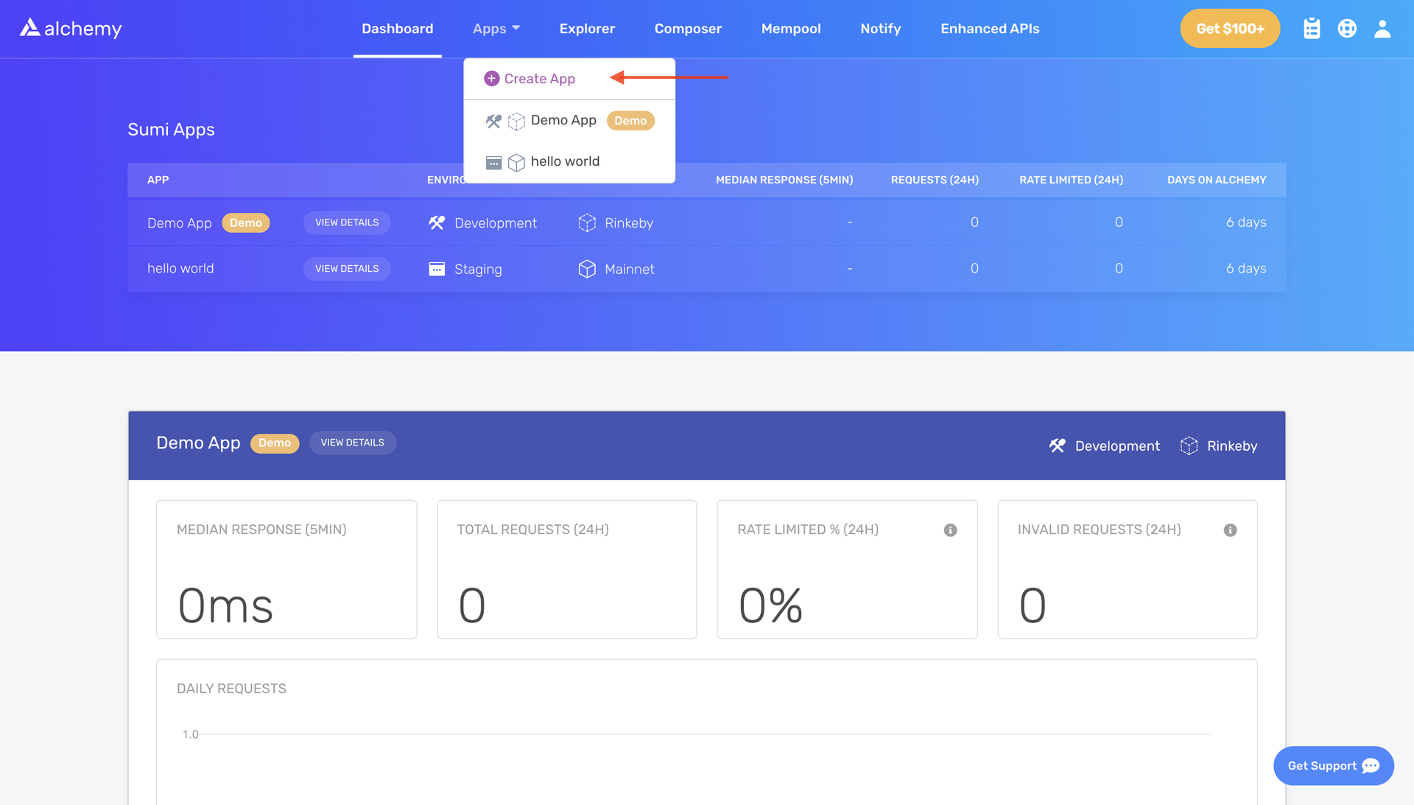Click the Alchemy logo icon top left

point(27,27)
